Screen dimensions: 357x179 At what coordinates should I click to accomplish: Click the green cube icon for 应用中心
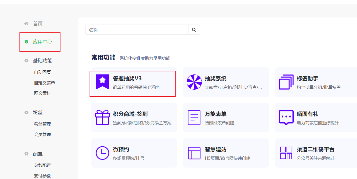(26, 42)
